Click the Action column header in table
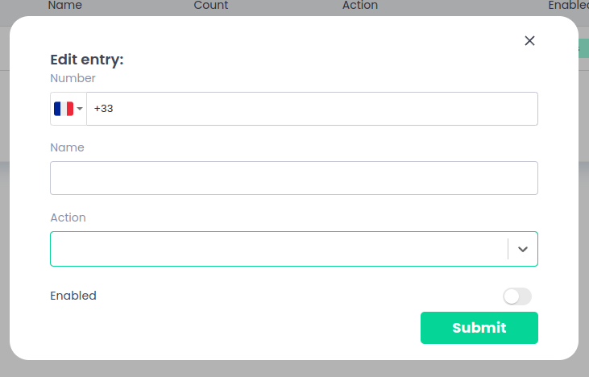589x377 pixels. [x=359, y=6]
